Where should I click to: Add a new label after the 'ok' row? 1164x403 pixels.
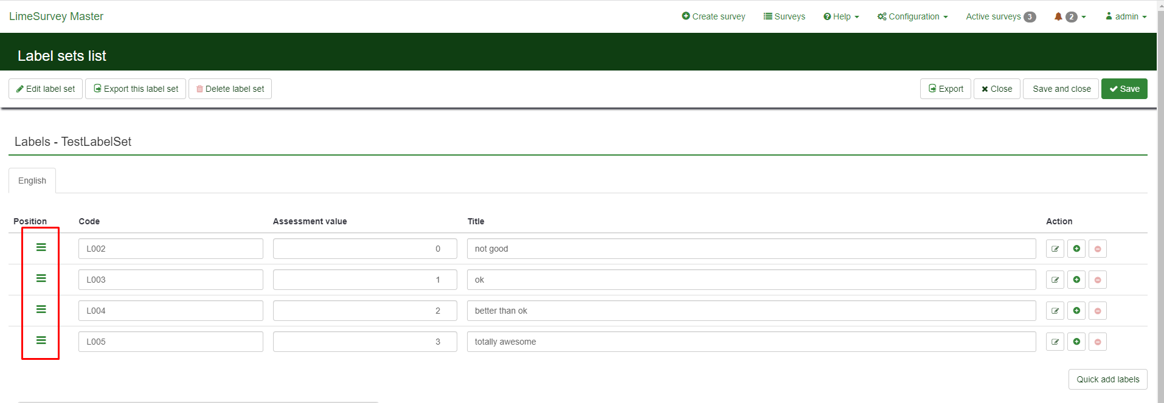[1076, 280]
